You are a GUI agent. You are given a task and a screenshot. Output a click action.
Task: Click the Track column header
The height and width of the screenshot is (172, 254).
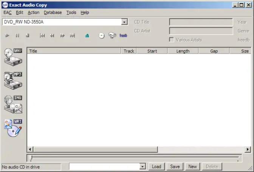click(129, 51)
